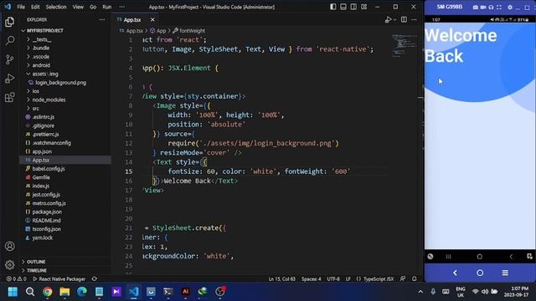Open File Explorer from the taskbar
536x301 pixels.
tap(64, 292)
